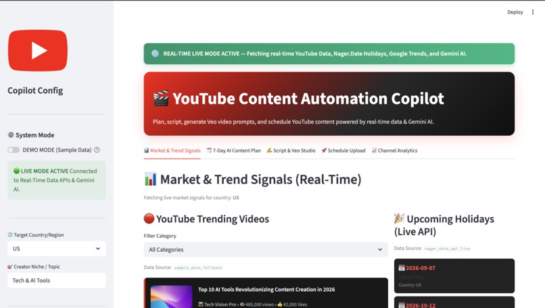Open the Channel Analytics tab
Viewport: 545px width, 308px height.
394,151
